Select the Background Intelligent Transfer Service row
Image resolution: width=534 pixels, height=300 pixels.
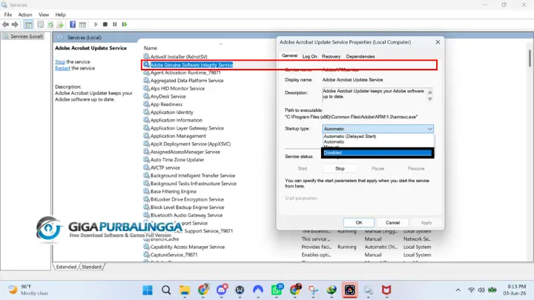(x=192, y=176)
